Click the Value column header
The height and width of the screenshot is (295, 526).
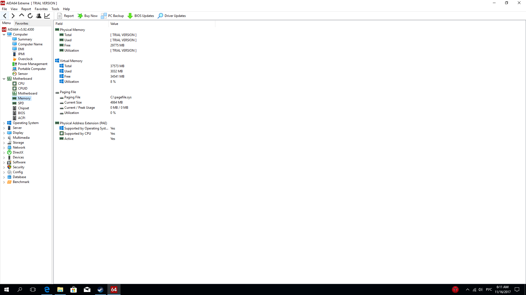click(x=162, y=24)
